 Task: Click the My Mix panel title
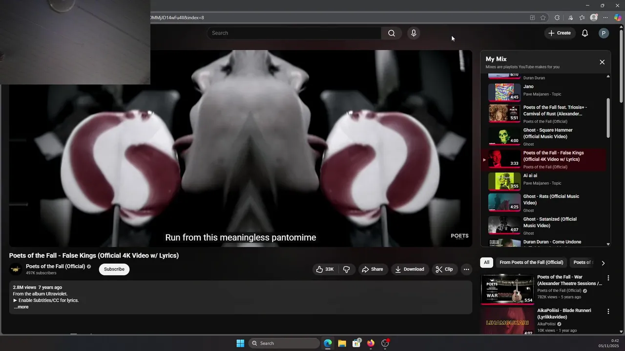pyautogui.click(x=496, y=59)
